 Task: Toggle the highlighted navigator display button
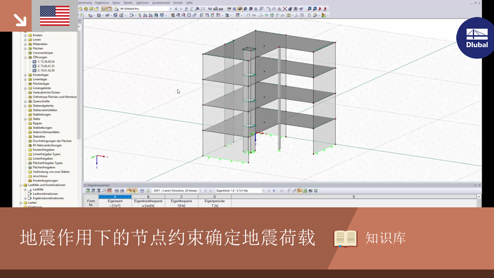104,9
